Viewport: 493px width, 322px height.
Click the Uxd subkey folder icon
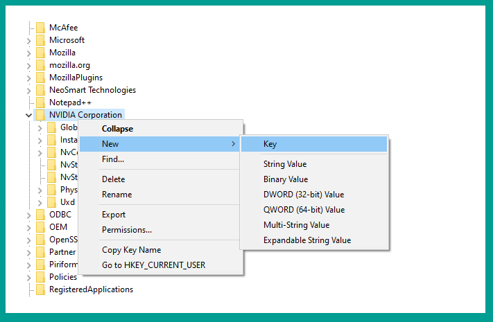tap(51, 202)
